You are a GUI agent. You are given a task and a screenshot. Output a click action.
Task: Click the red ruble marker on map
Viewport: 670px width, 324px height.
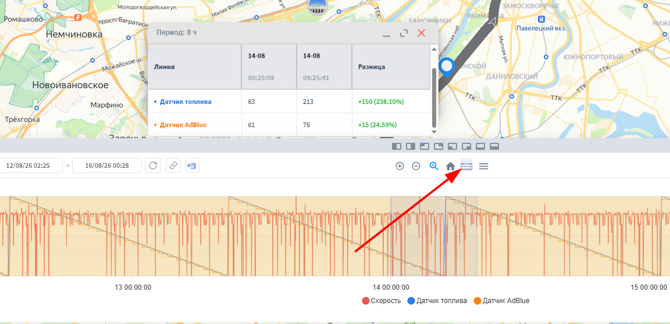(78, 17)
